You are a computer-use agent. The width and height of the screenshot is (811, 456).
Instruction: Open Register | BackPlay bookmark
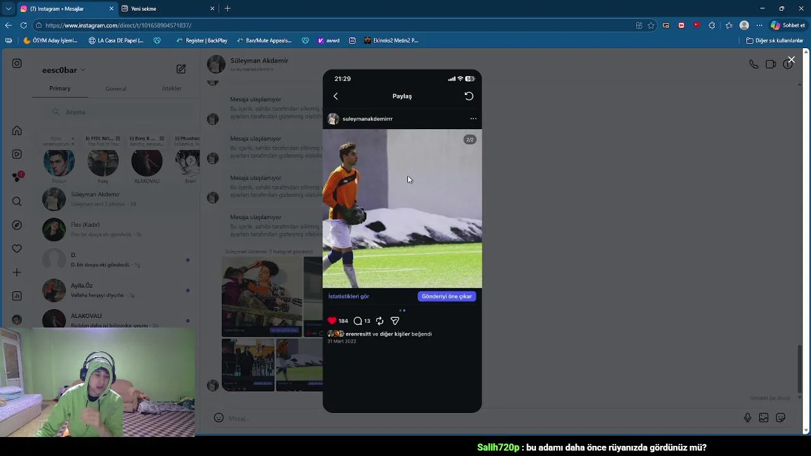(x=201, y=41)
